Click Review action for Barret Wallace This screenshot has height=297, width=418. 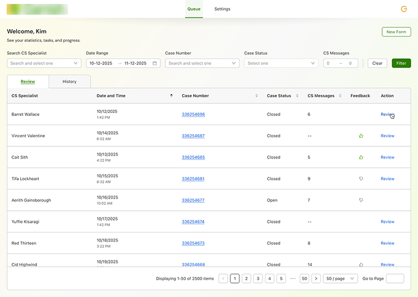click(x=388, y=114)
